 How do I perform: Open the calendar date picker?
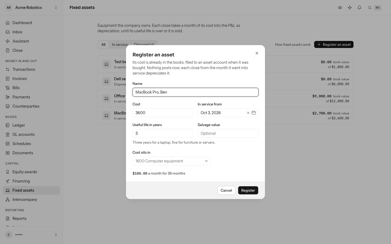[254, 113]
